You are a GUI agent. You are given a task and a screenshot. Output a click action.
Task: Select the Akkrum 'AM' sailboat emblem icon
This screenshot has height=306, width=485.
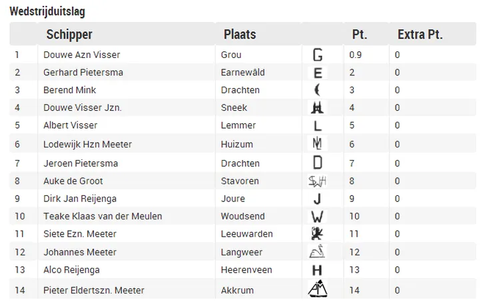pos(318,289)
